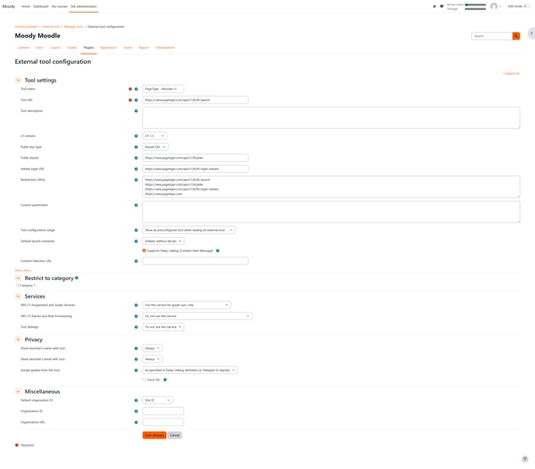Image resolution: width=535 pixels, height=469 pixels.
Task: Switch to the General tab
Action: click(23, 47)
